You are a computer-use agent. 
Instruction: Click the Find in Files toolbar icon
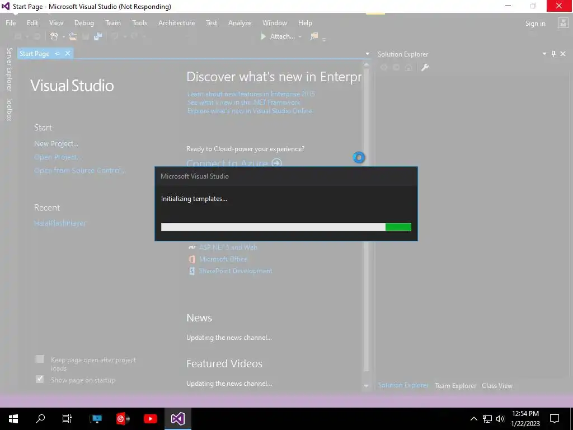(x=314, y=36)
